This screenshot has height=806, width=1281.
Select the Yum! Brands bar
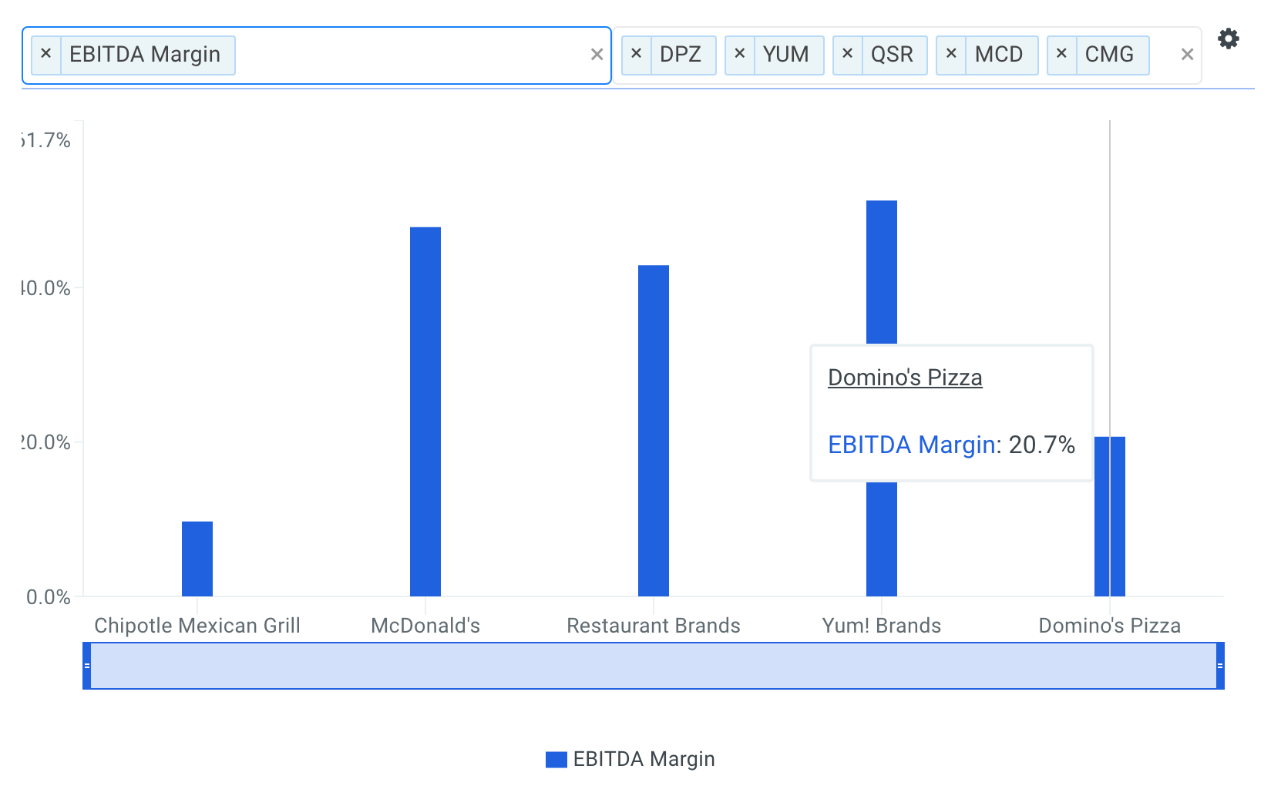pyautogui.click(x=882, y=272)
